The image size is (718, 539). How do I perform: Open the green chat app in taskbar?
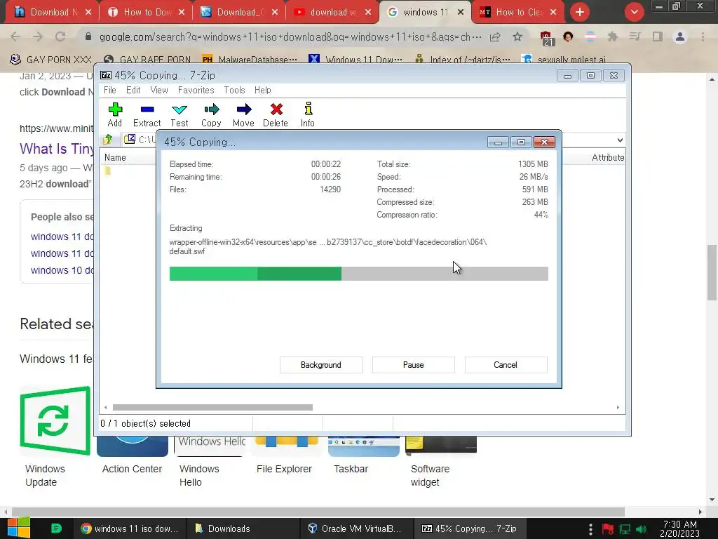(x=56, y=528)
